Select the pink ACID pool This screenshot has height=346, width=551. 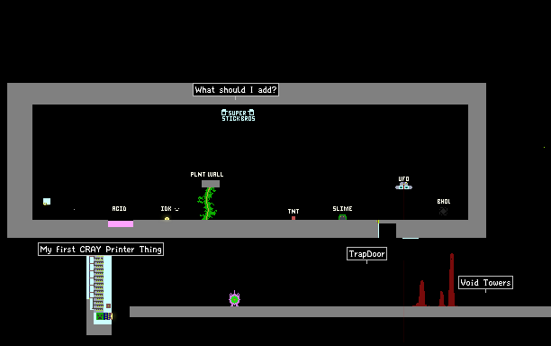coord(121,224)
